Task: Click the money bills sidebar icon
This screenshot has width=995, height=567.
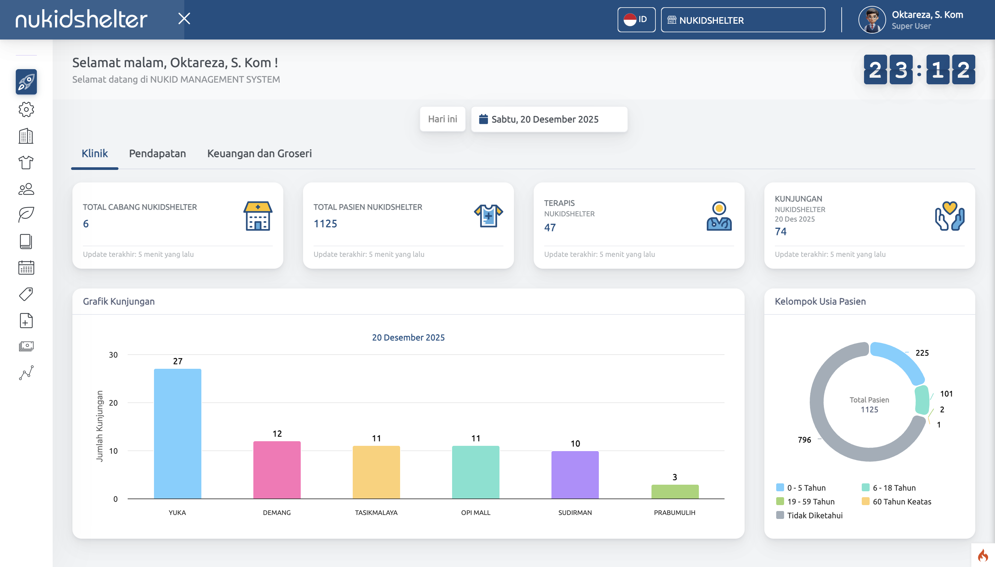Action: pyautogui.click(x=26, y=346)
